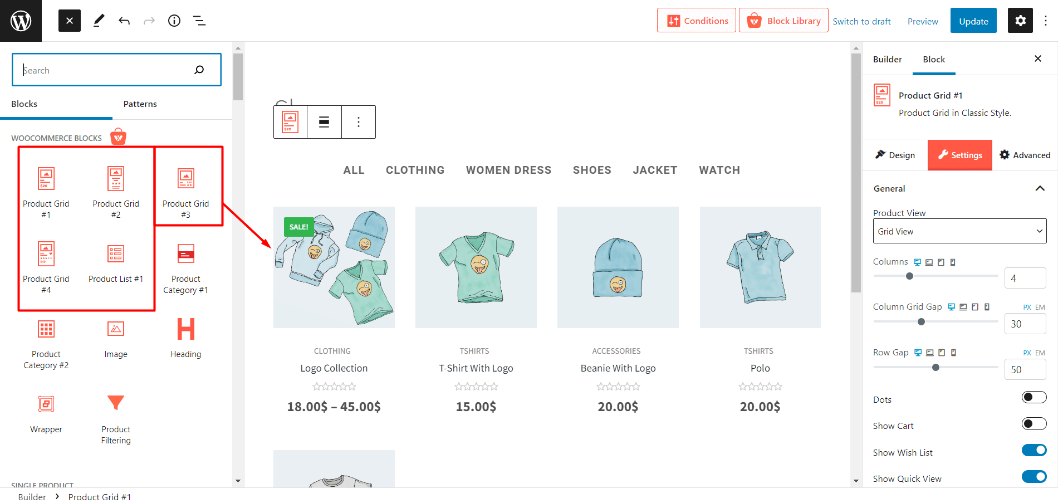Open the document Outline list view icon

[199, 21]
